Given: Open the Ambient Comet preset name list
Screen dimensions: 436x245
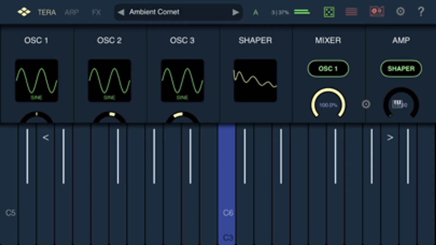Looking at the screenshot, I should [x=154, y=12].
